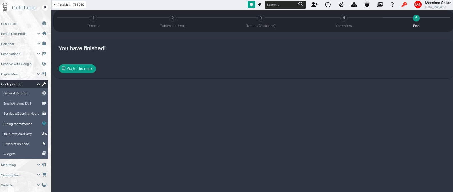Open the sitemap hierarchy icon
The image size is (453, 192).
pyautogui.click(x=354, y=5)
